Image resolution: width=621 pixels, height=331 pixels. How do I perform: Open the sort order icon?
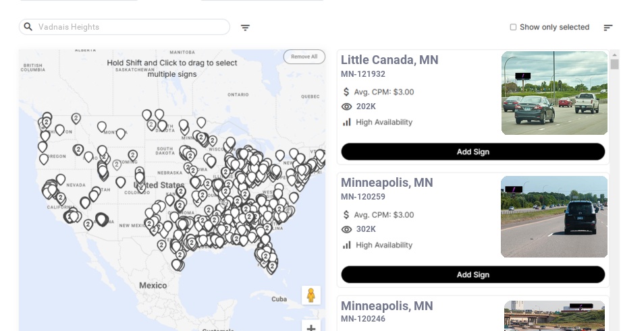pos(607,28)
